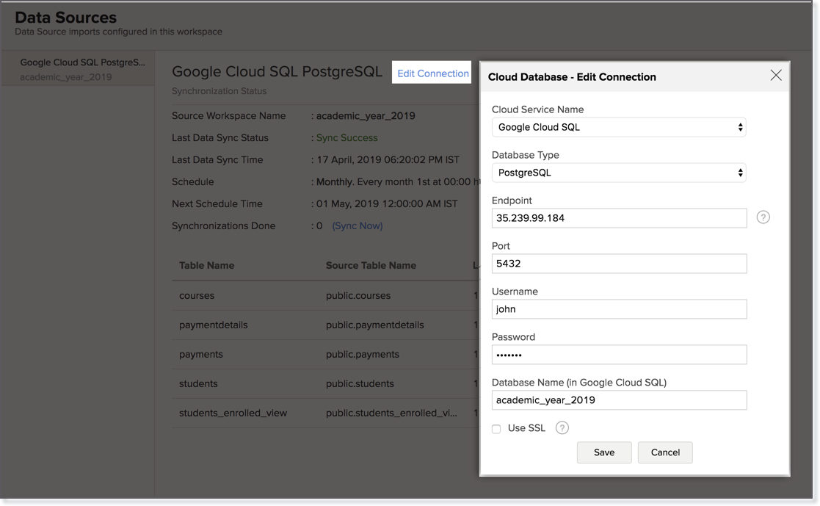Cancel editing the connection

tap(664, 452)
